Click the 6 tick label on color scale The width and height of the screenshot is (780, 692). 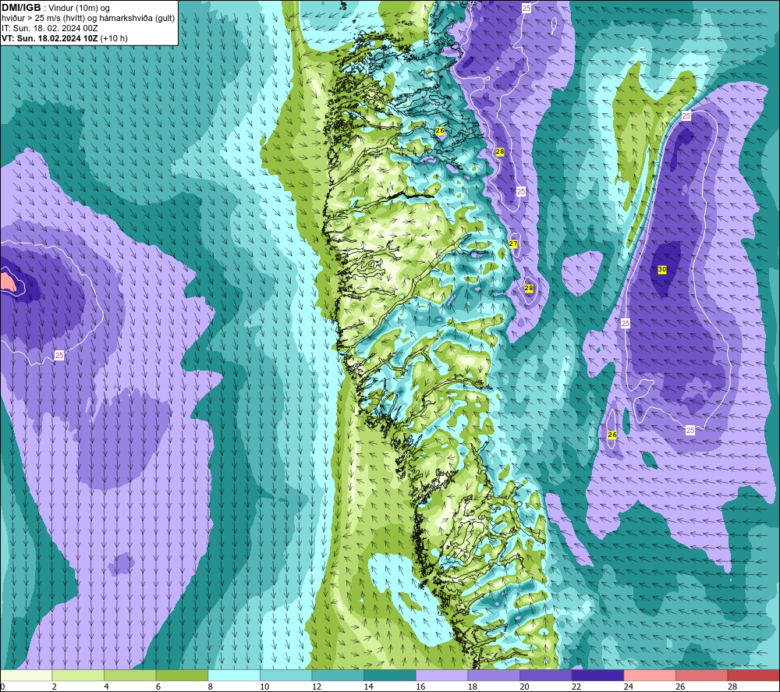(x=158, y=687)
